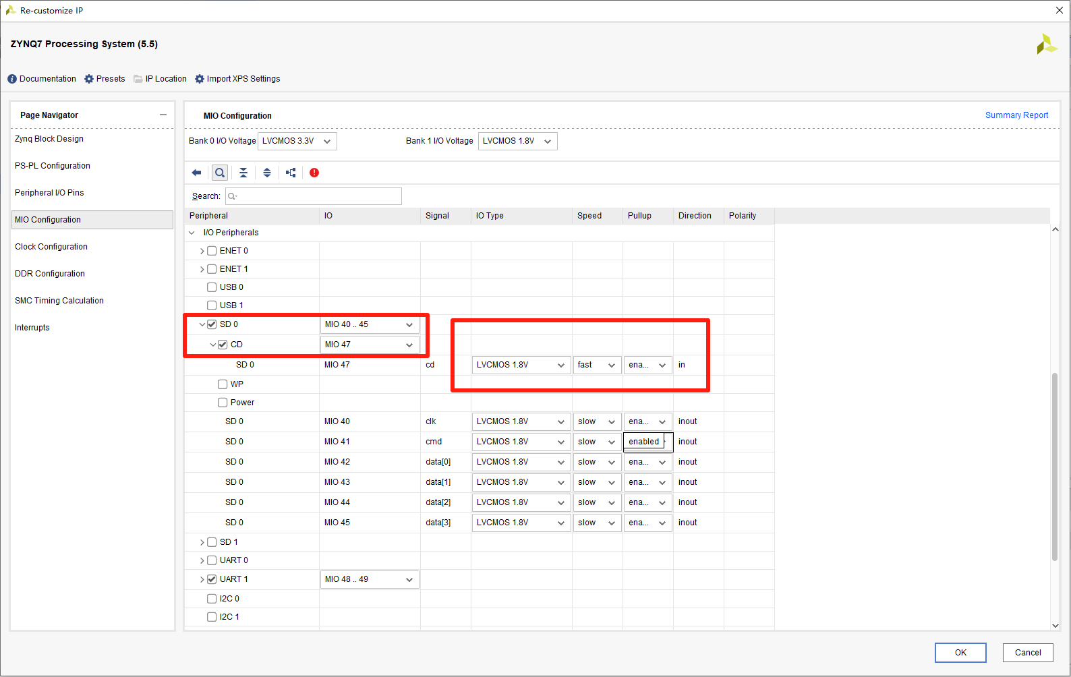Enable the SD 1 checkbox

[212, 542]
